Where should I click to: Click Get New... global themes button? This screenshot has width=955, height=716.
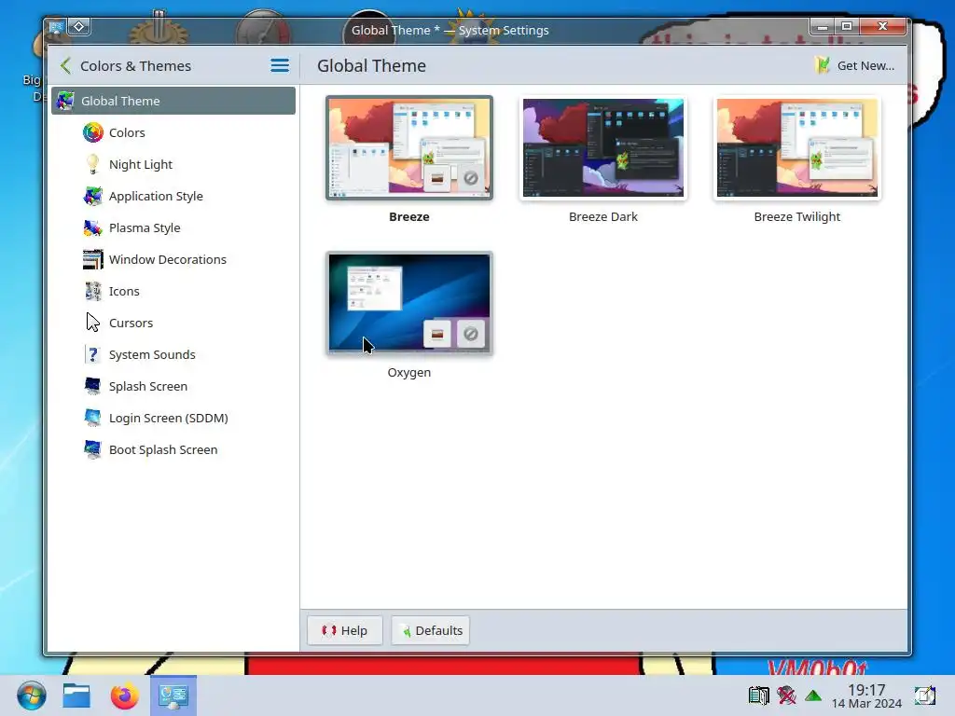coord(854,65)
